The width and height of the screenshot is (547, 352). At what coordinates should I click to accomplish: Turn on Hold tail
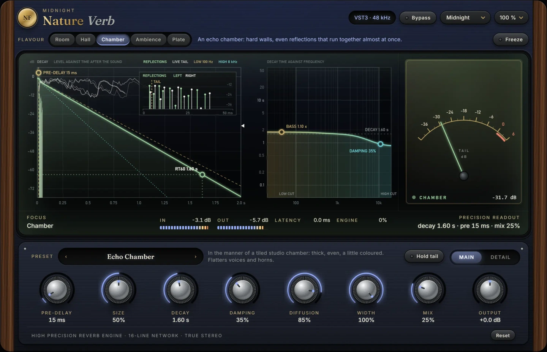pos(424,256)
